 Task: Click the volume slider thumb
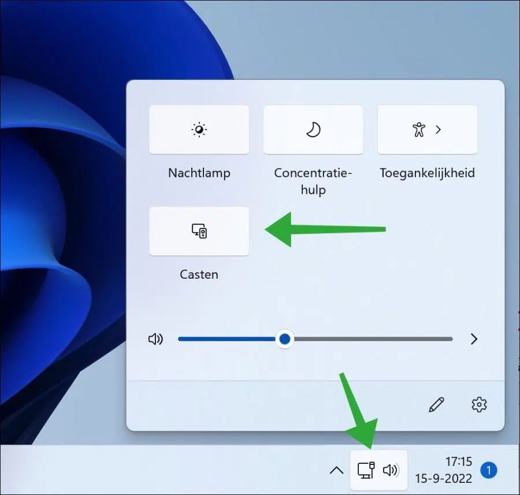(x=284, y=339)
